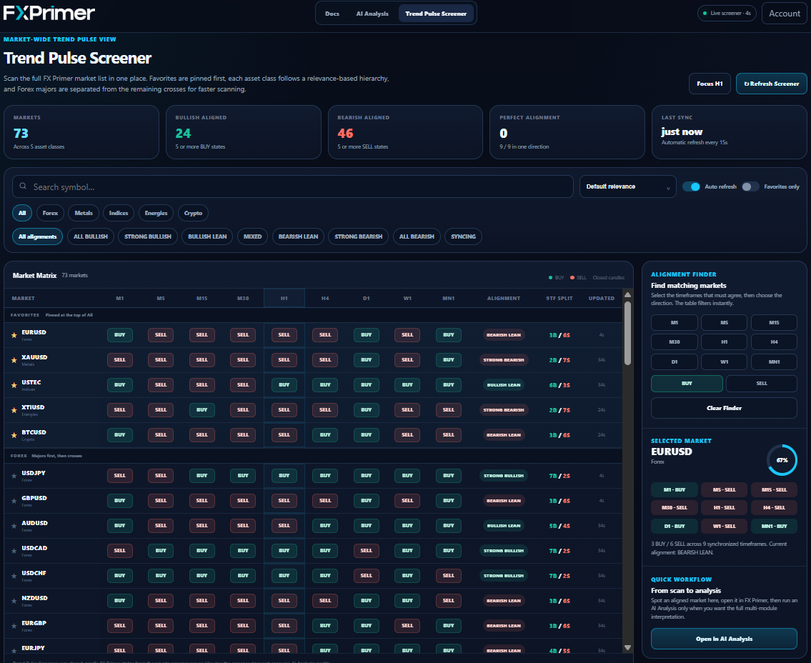Click the table scroll up arrow
811x663 pixels.
point(627,295)
